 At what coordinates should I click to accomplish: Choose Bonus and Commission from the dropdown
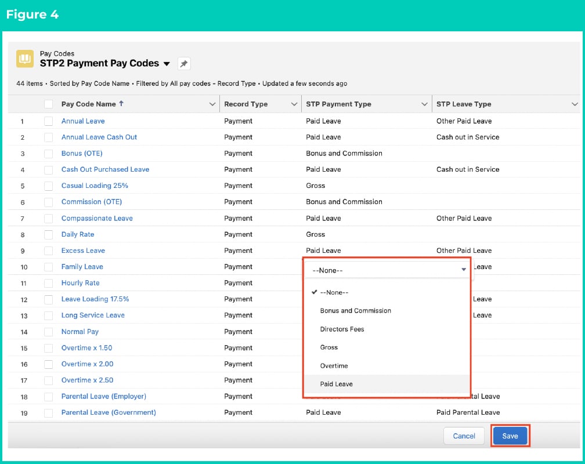(387, 311)
